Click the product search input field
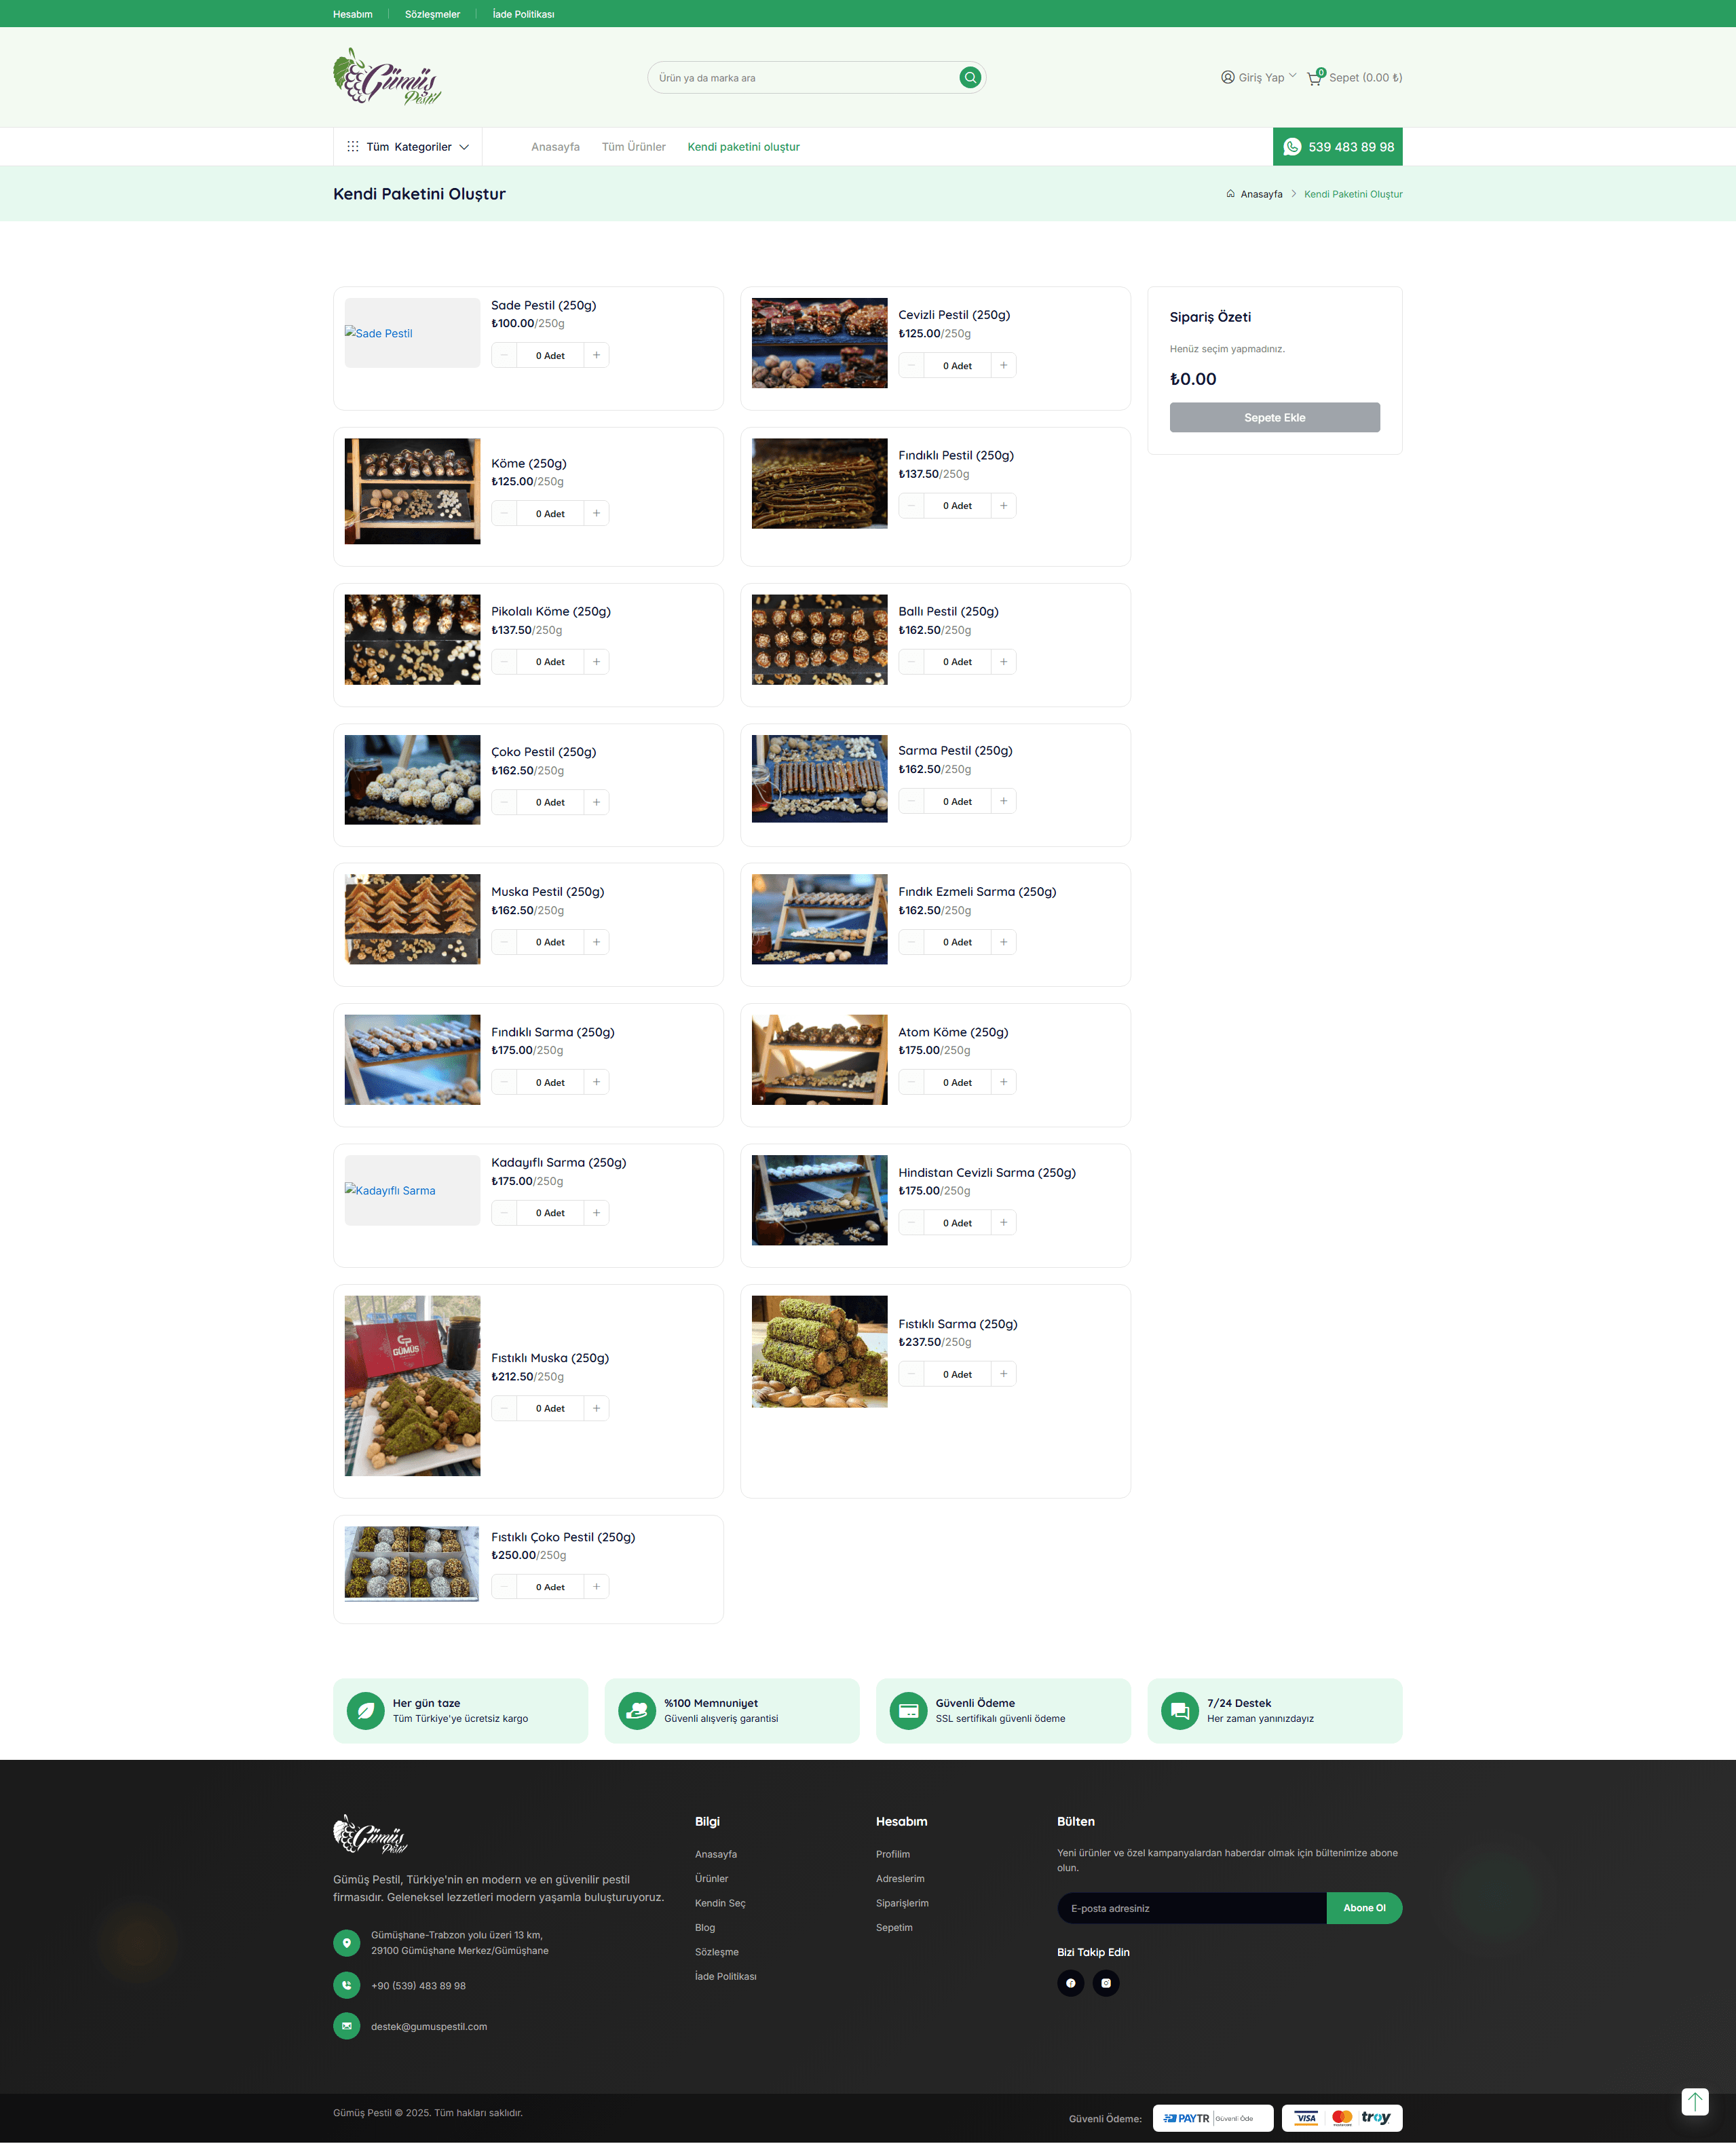 coord(805,77)
